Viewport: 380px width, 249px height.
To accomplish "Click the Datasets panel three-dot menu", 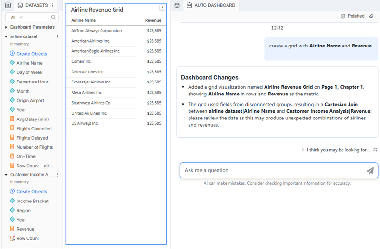I will [x=52, y=5].
